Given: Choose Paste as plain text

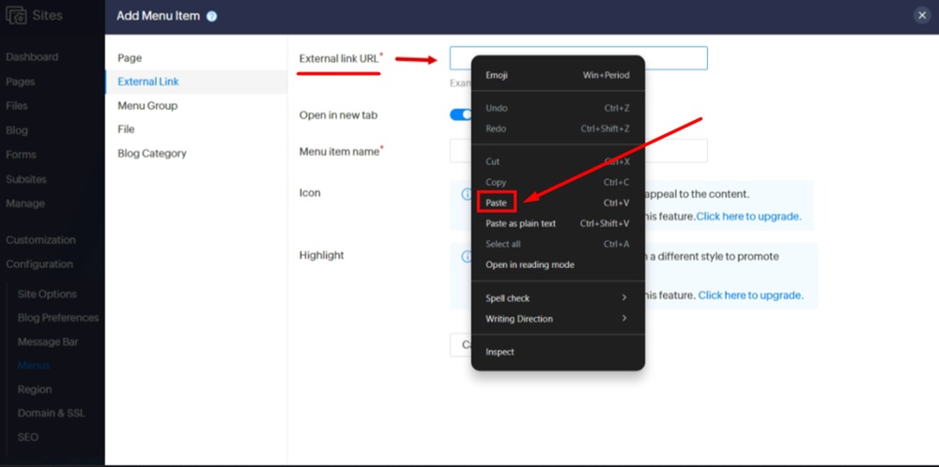Looking at the screenshot, I should click(x=558, y=223).
